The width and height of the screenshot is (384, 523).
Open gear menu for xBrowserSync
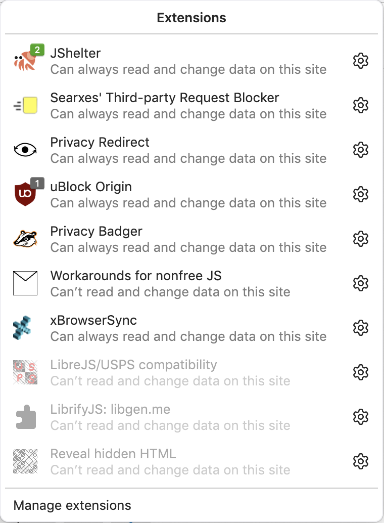361,328
